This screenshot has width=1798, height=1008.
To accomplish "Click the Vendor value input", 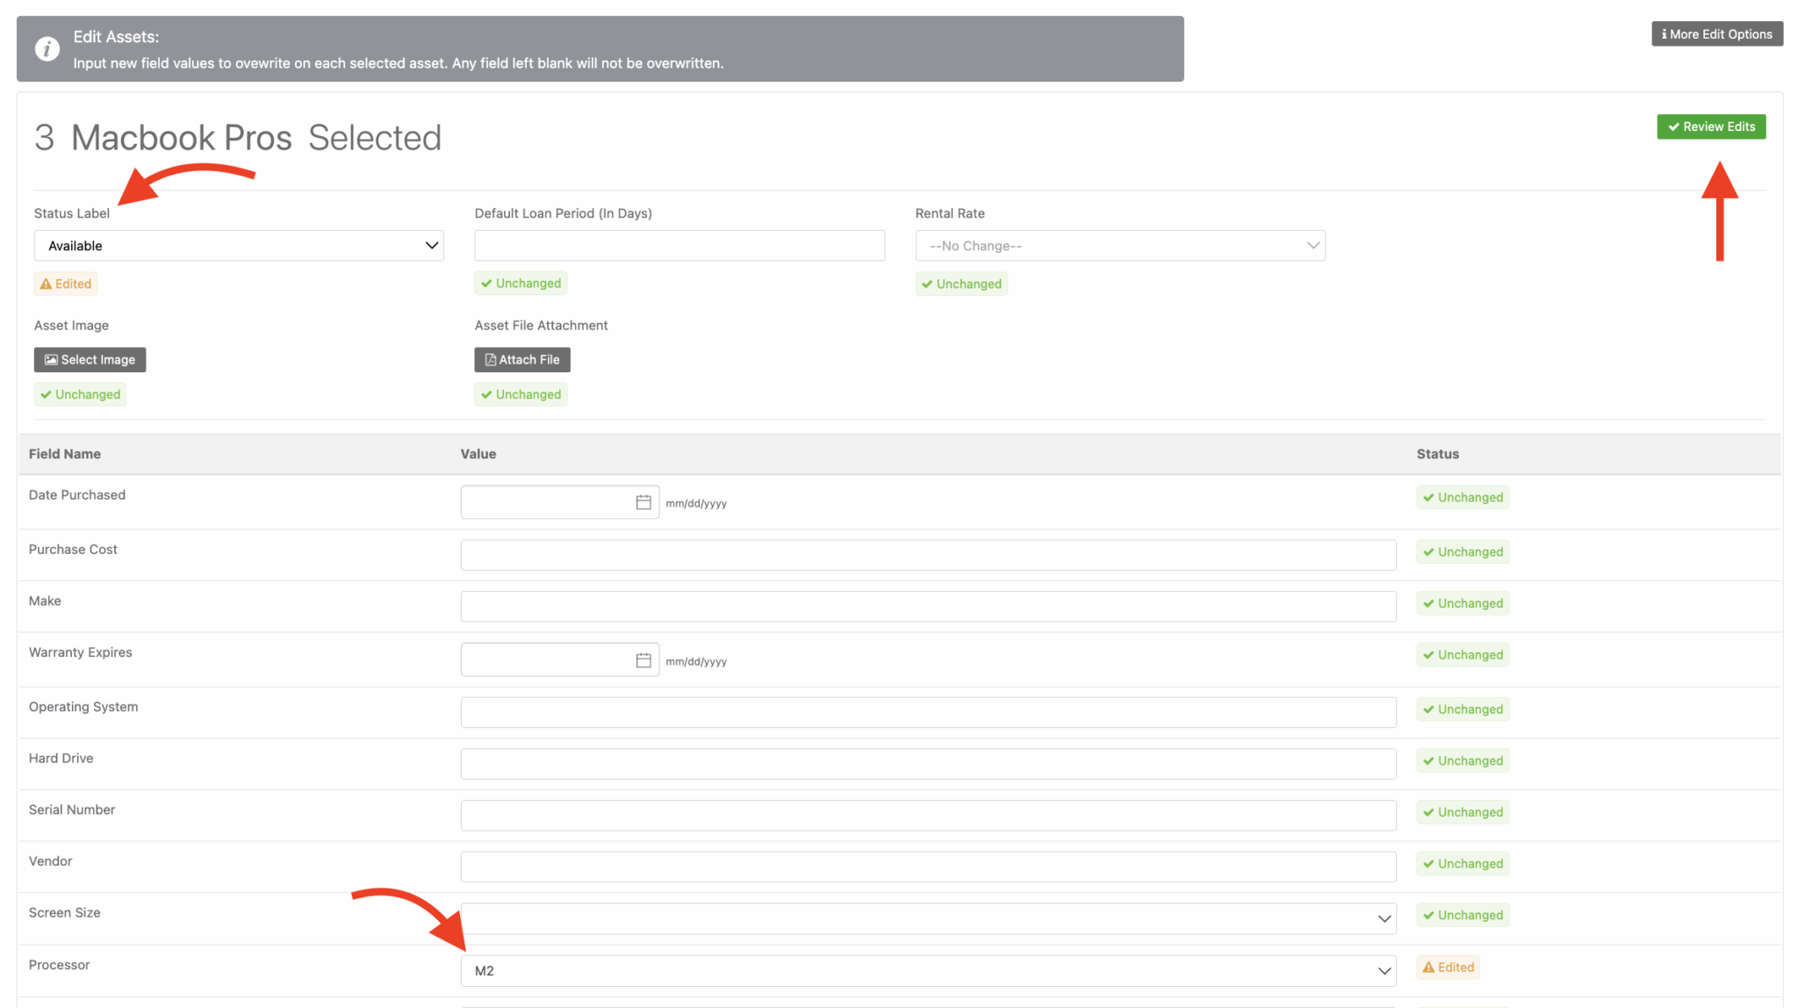I will coord(928,867).
